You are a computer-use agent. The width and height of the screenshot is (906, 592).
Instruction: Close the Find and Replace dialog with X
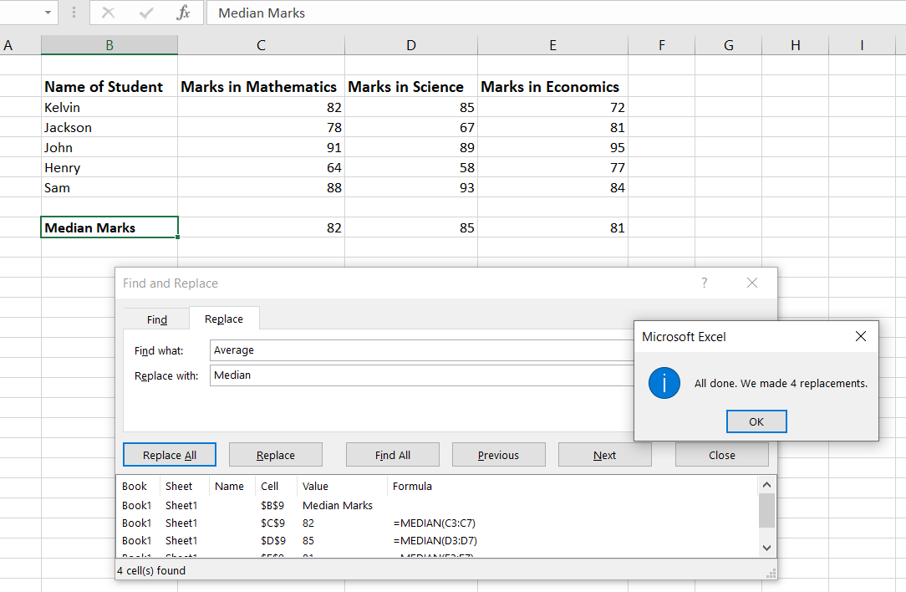[x=752, y=283]
